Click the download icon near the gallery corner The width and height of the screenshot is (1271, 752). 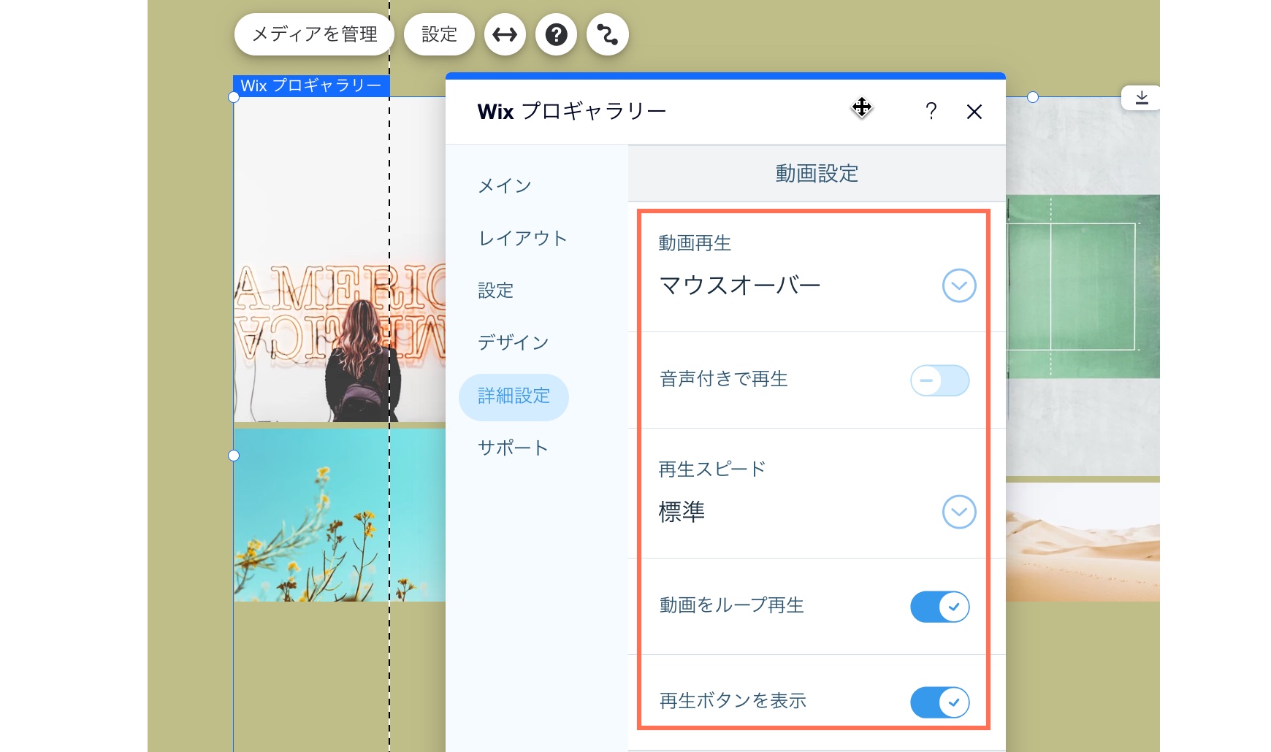(1142, 97)
